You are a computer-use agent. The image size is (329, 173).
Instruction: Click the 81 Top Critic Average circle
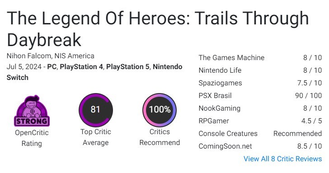point(96,110)
